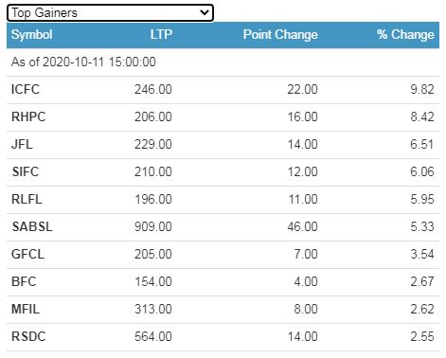Image resolution: width=446 pixels, height=358 pixels.
Task: Click the % Change column header
Action: pyautogui.click(x=405, y=35)
